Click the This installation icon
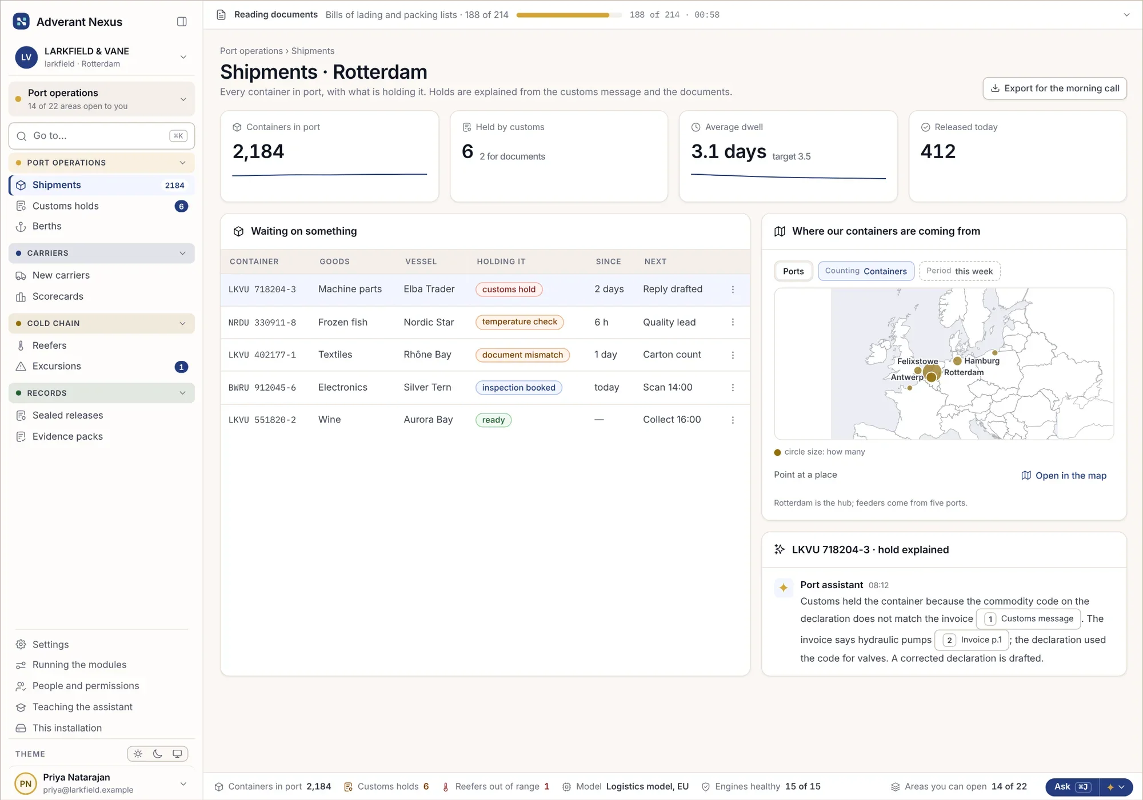 click(x=21, y=729)
